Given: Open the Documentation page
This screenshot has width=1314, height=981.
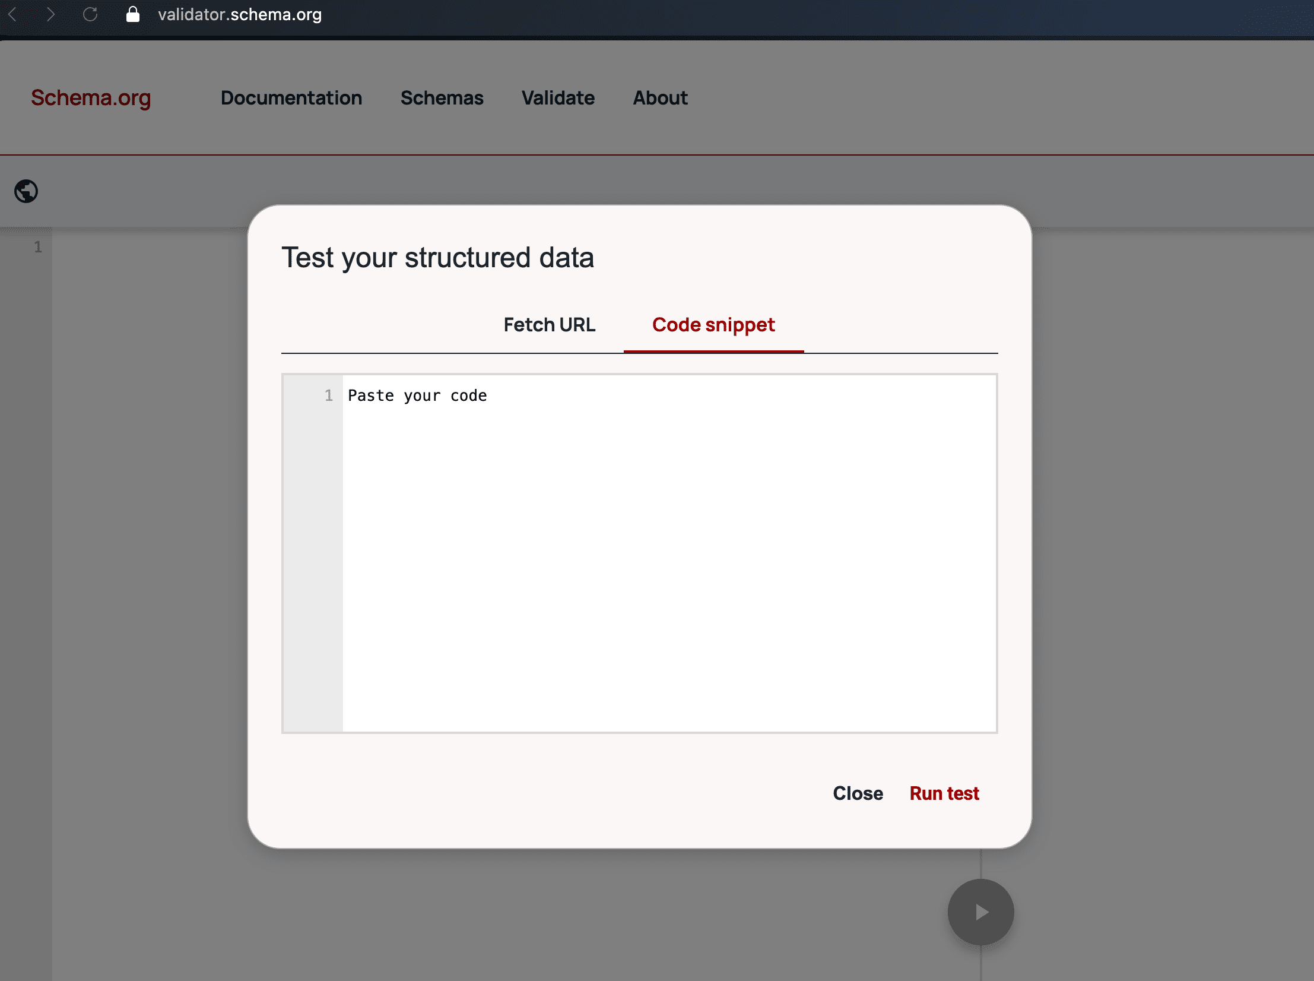Looking at the screenshot, I should tap(291, 98).
